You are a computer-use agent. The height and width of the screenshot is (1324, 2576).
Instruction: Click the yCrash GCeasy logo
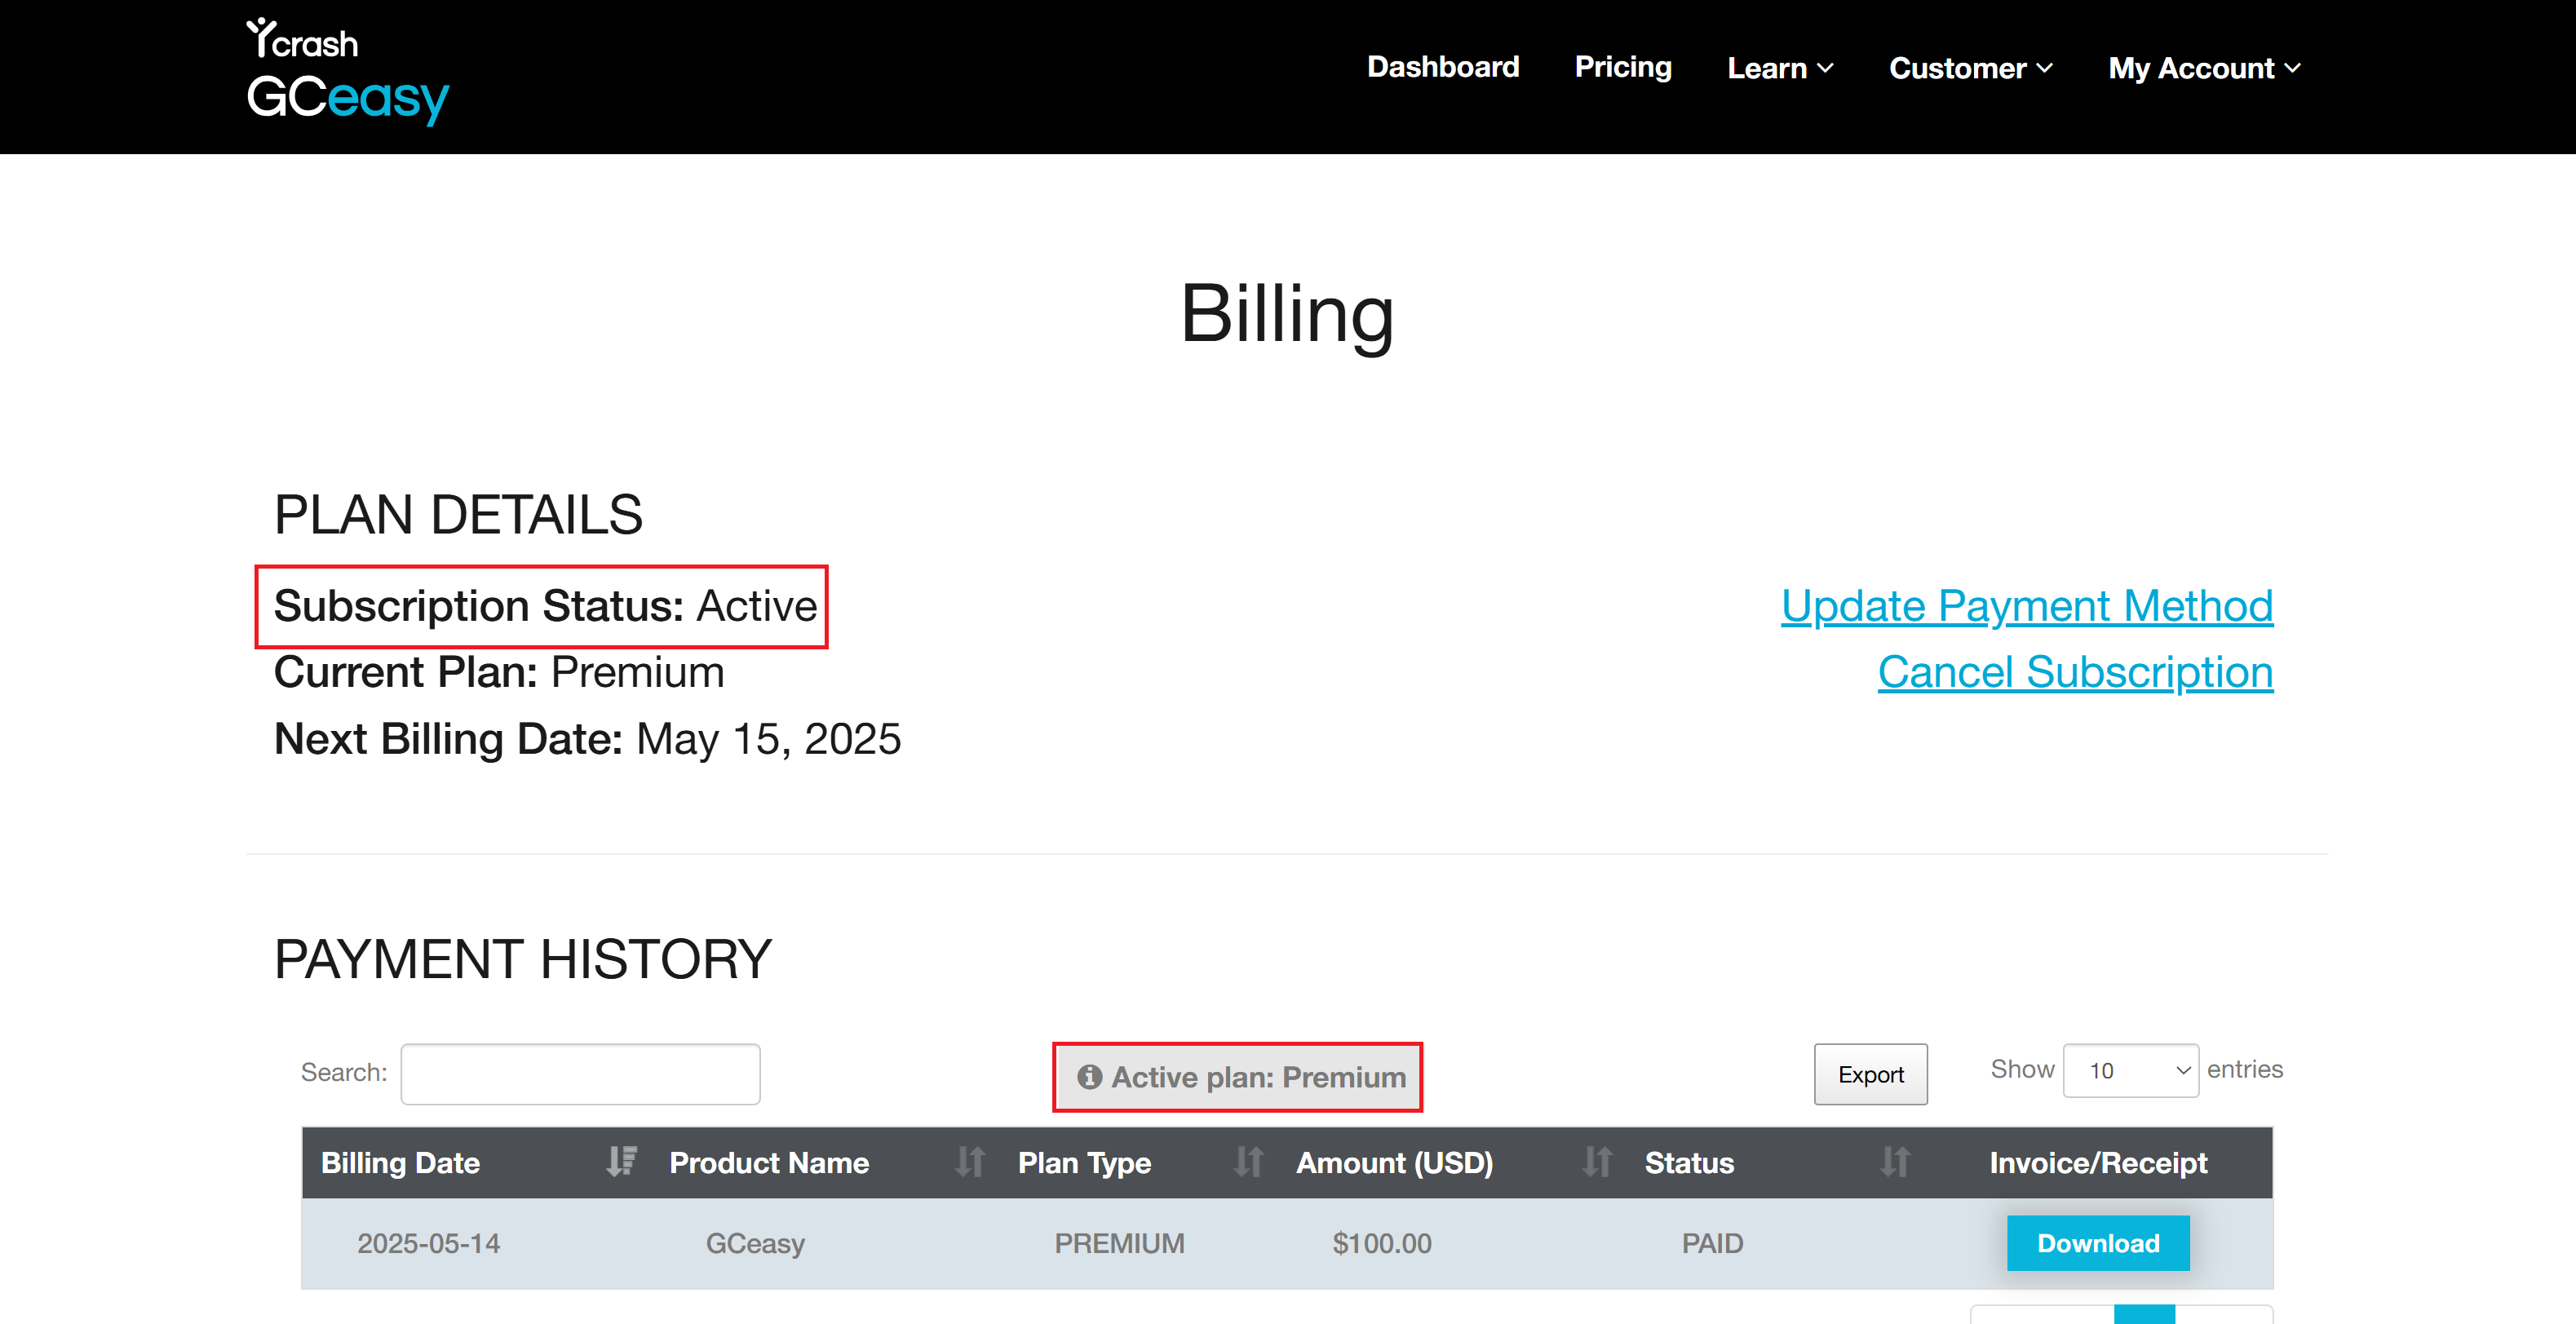click(x=347, y=72)
